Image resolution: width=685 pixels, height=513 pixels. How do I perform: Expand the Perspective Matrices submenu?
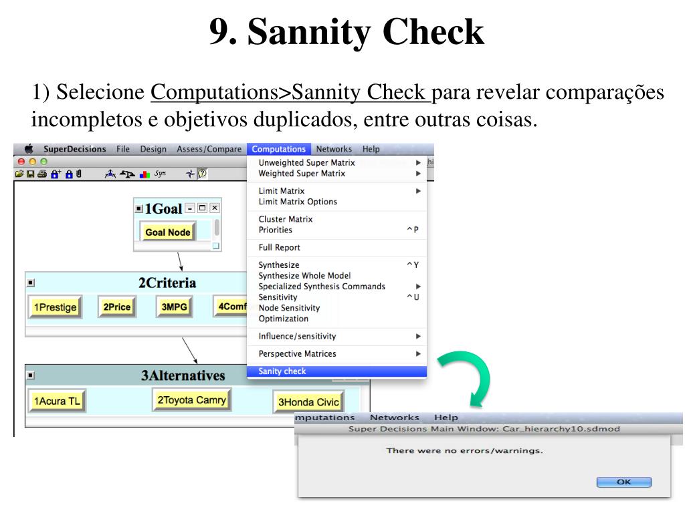pyautogui.click(x=337, y=353)
